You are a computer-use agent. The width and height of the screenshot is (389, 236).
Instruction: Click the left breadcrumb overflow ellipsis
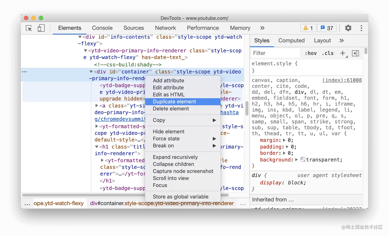point(27,204)
